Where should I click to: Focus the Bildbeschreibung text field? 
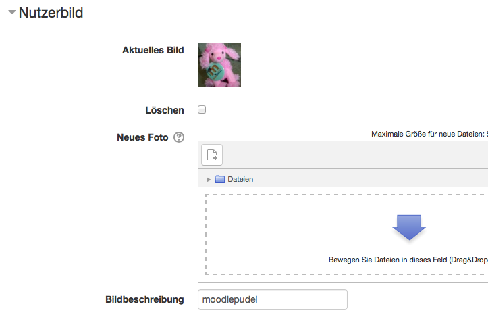273,299
